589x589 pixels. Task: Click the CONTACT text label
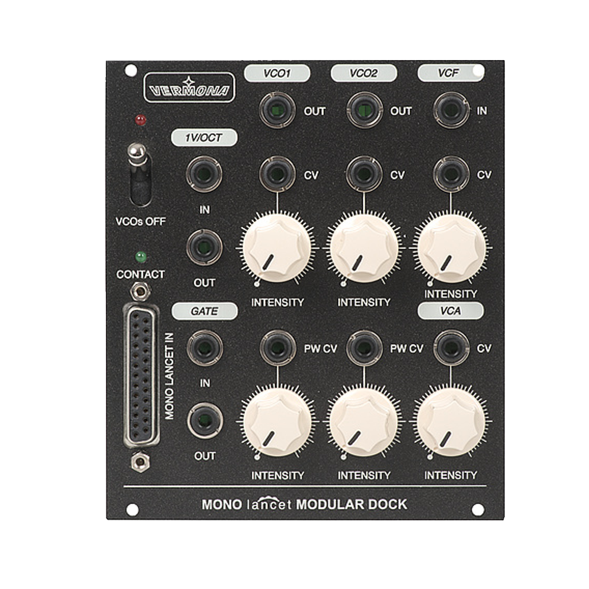[x=141, y=274]
